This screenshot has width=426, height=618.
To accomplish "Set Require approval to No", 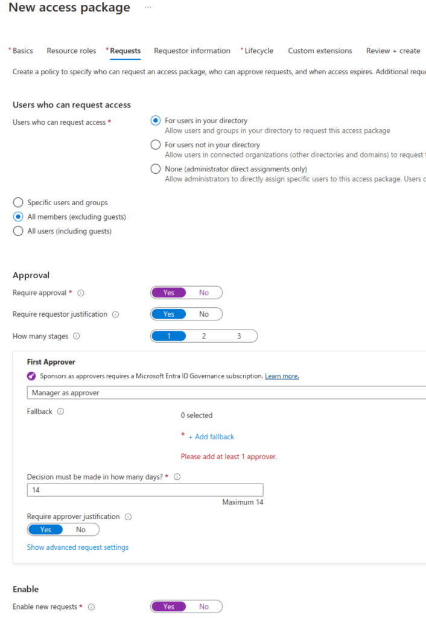I will click(x=204, y=293).
